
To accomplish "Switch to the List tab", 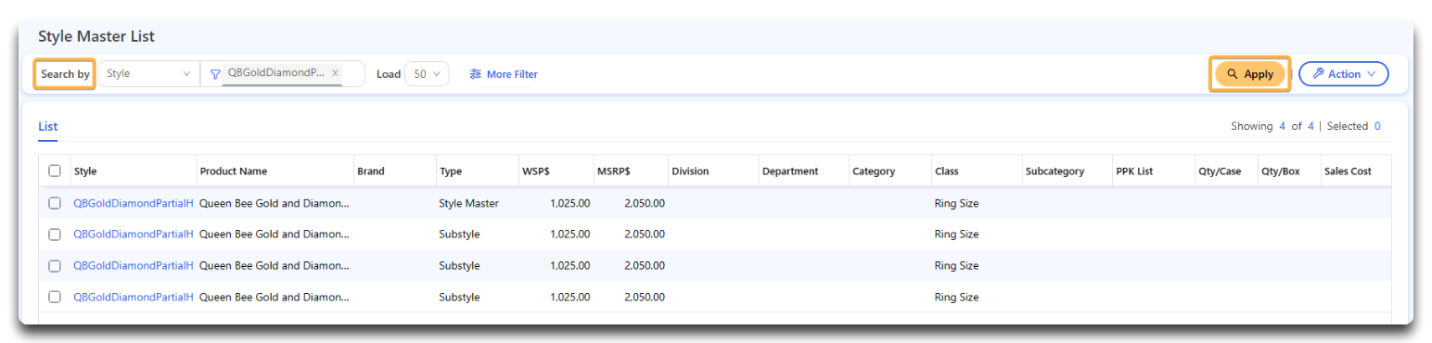I will pos(48,126).
